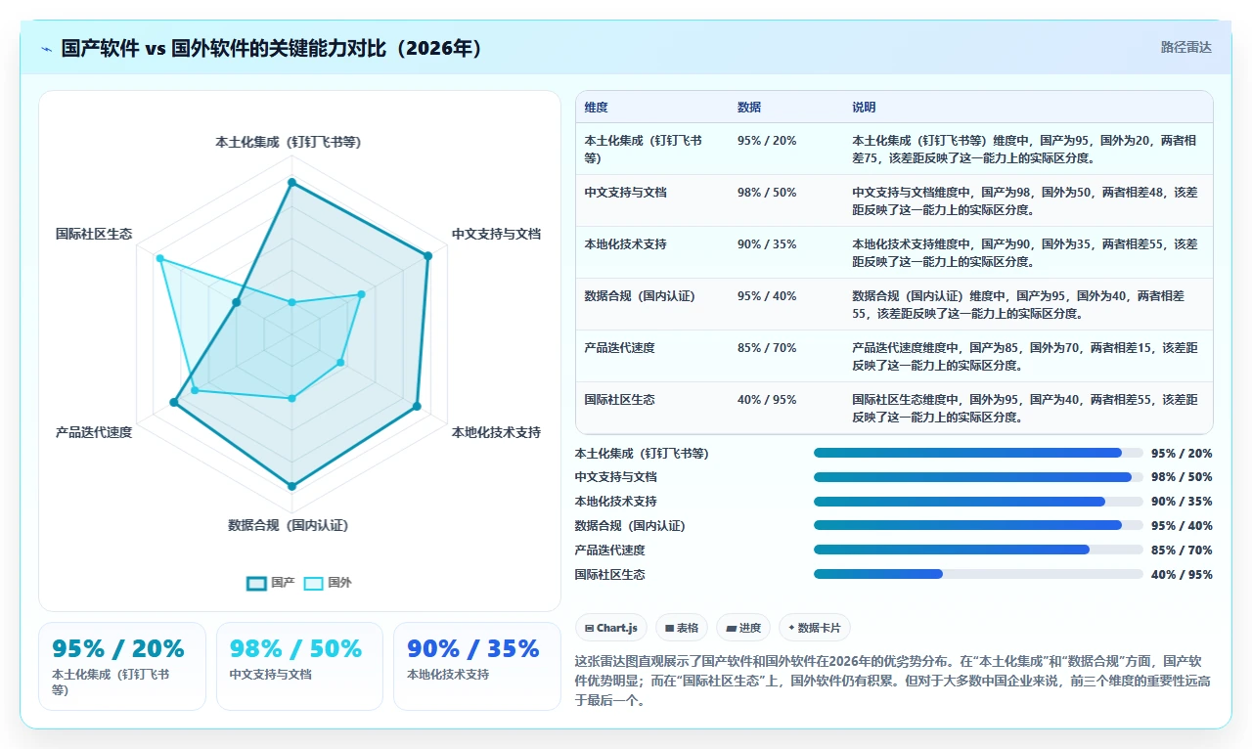The height and width of the screenshot is (749, 1252).
Task: Toggle the 国外 legend swatch
Action: (x=313, y=583)
